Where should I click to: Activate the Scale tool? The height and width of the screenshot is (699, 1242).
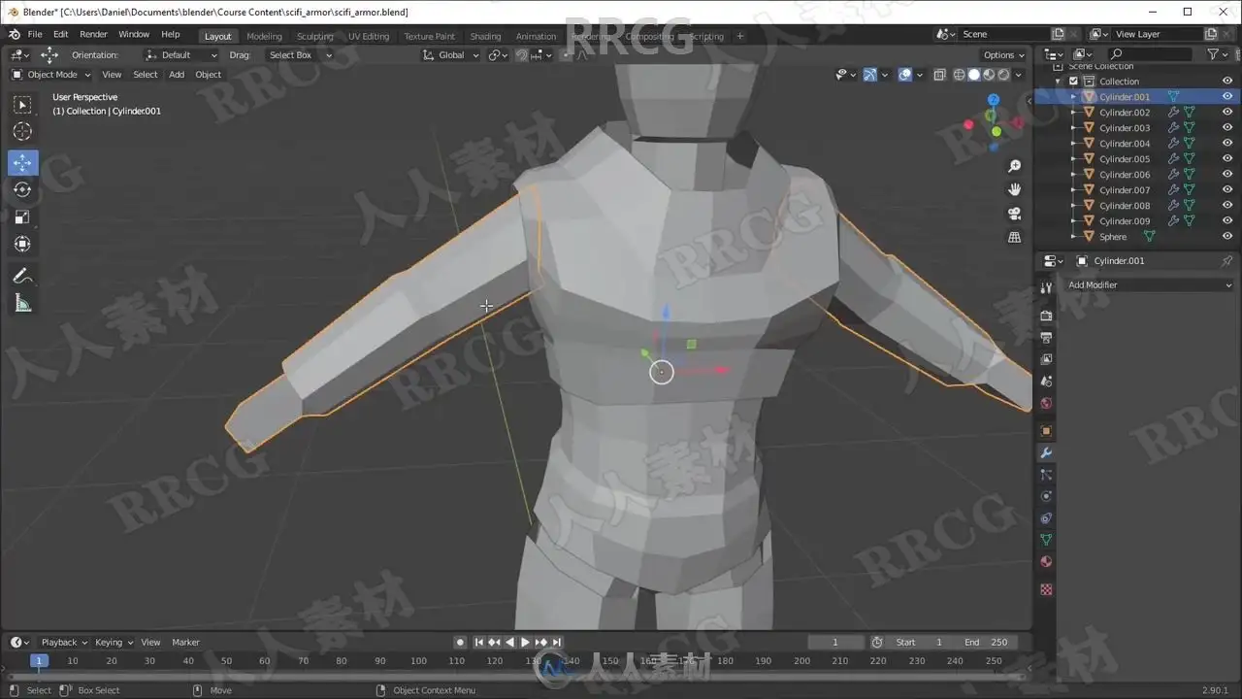22,216
